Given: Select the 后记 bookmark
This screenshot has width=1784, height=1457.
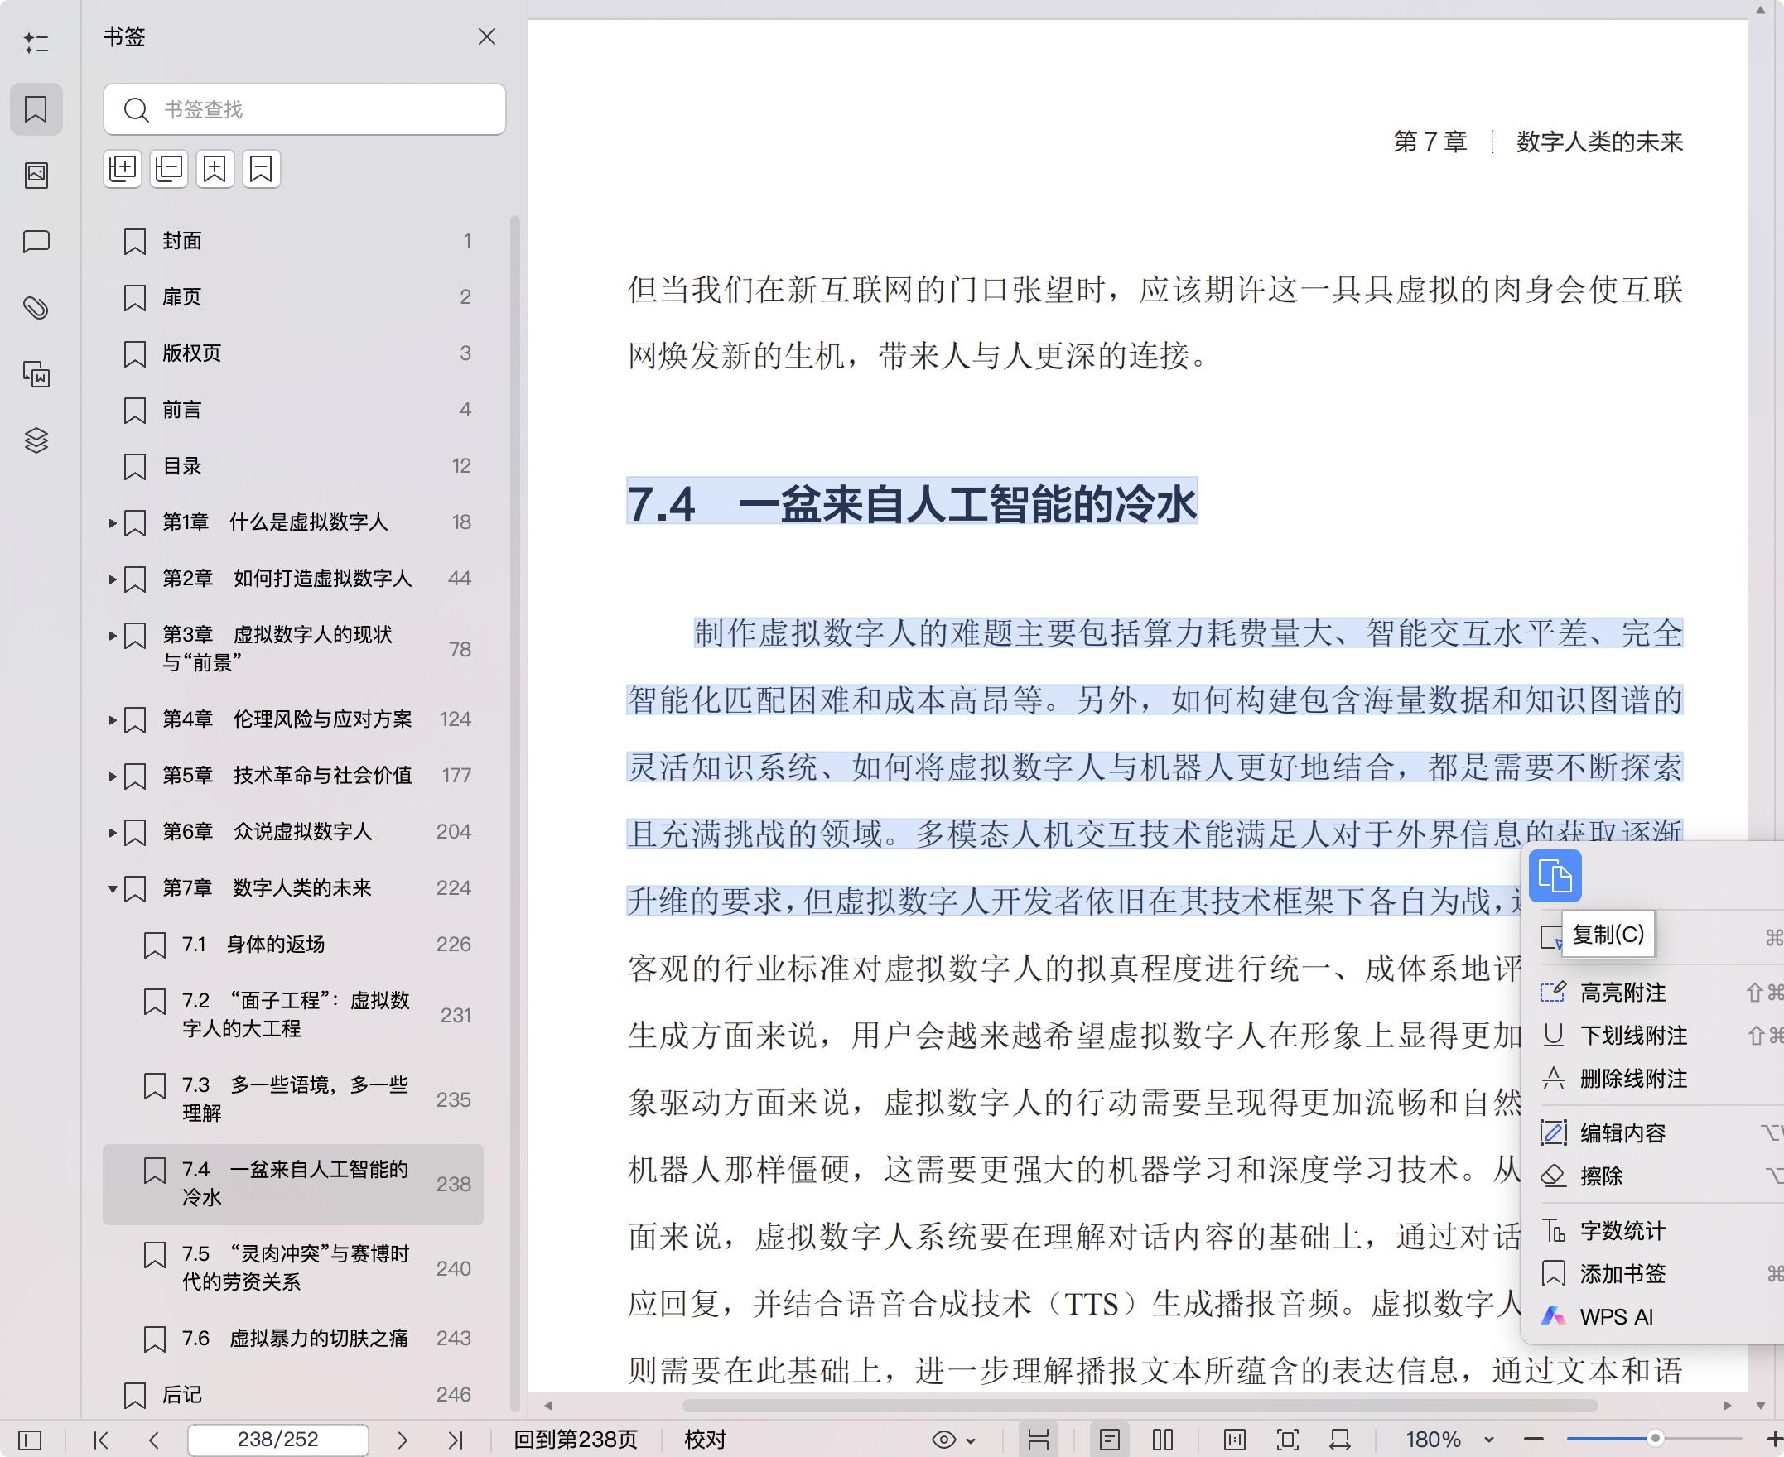Looking at the screenshot, I should (293, 1395).
